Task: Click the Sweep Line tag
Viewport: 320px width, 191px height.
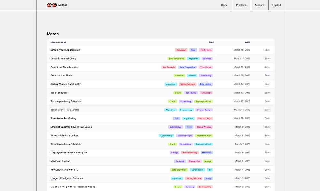Action: [194, 161]
